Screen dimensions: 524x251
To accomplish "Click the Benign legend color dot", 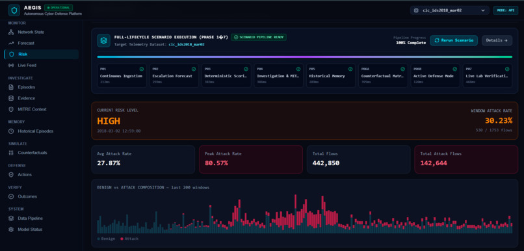I will click(99, 239).
